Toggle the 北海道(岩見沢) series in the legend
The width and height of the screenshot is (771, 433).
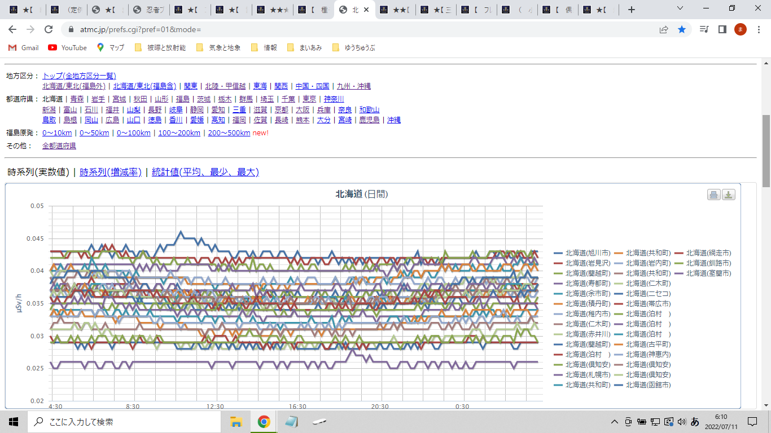click(582, 263)
